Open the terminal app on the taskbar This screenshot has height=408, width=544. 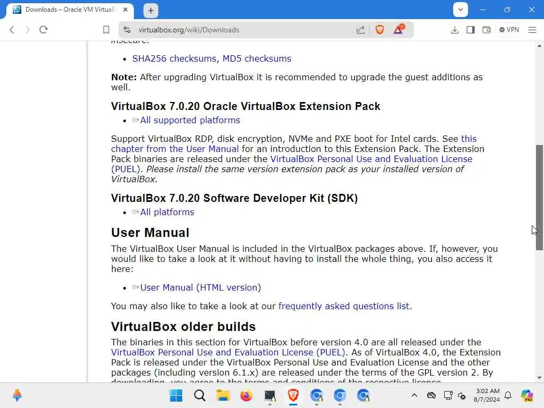[x=270, y=395]
